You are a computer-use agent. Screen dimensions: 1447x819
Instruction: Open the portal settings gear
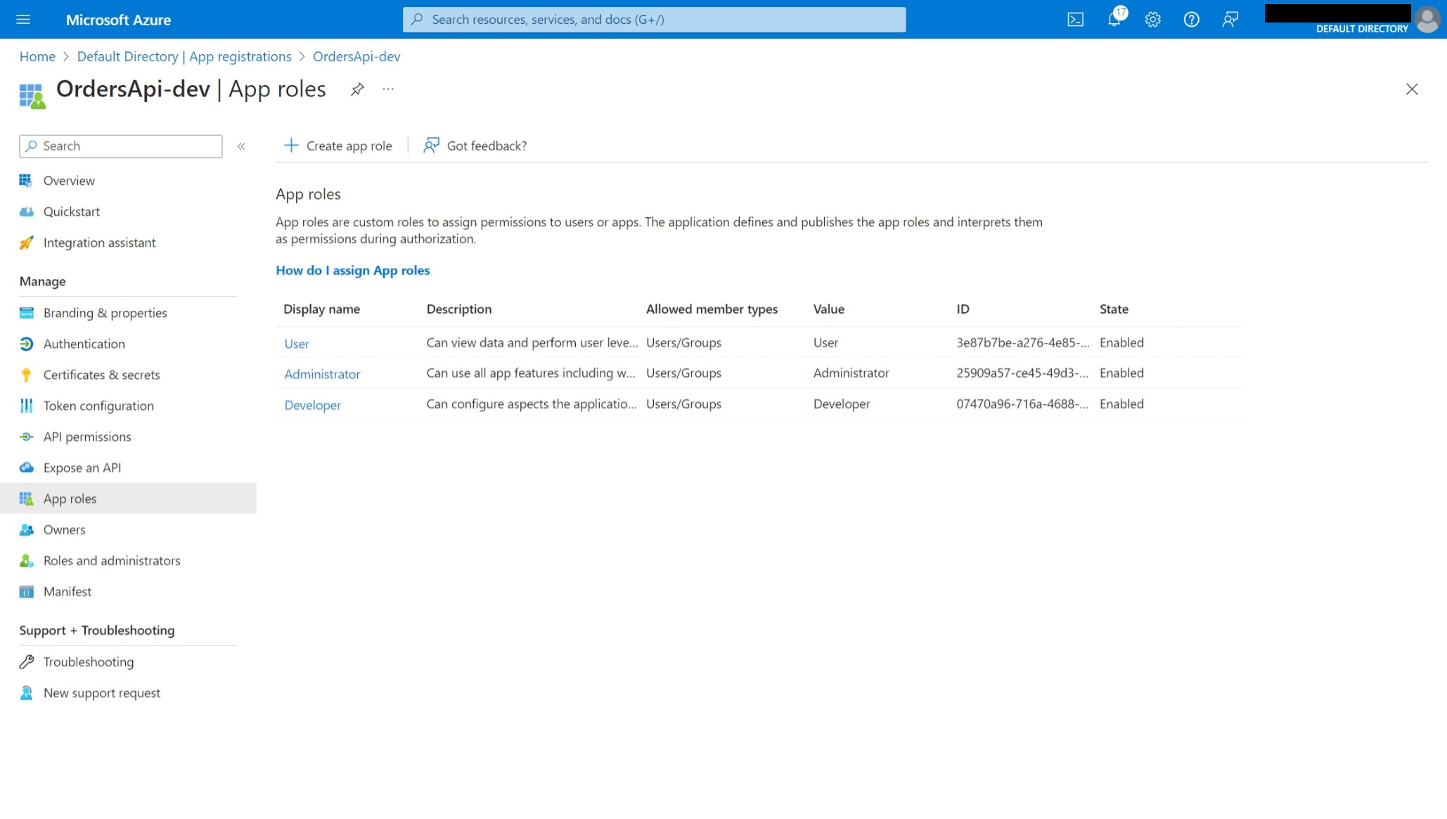pyautogui.click(x=1152, y=20)
